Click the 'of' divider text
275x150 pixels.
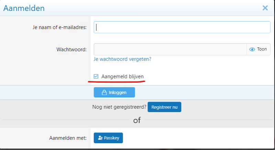[x=137, y=120]
